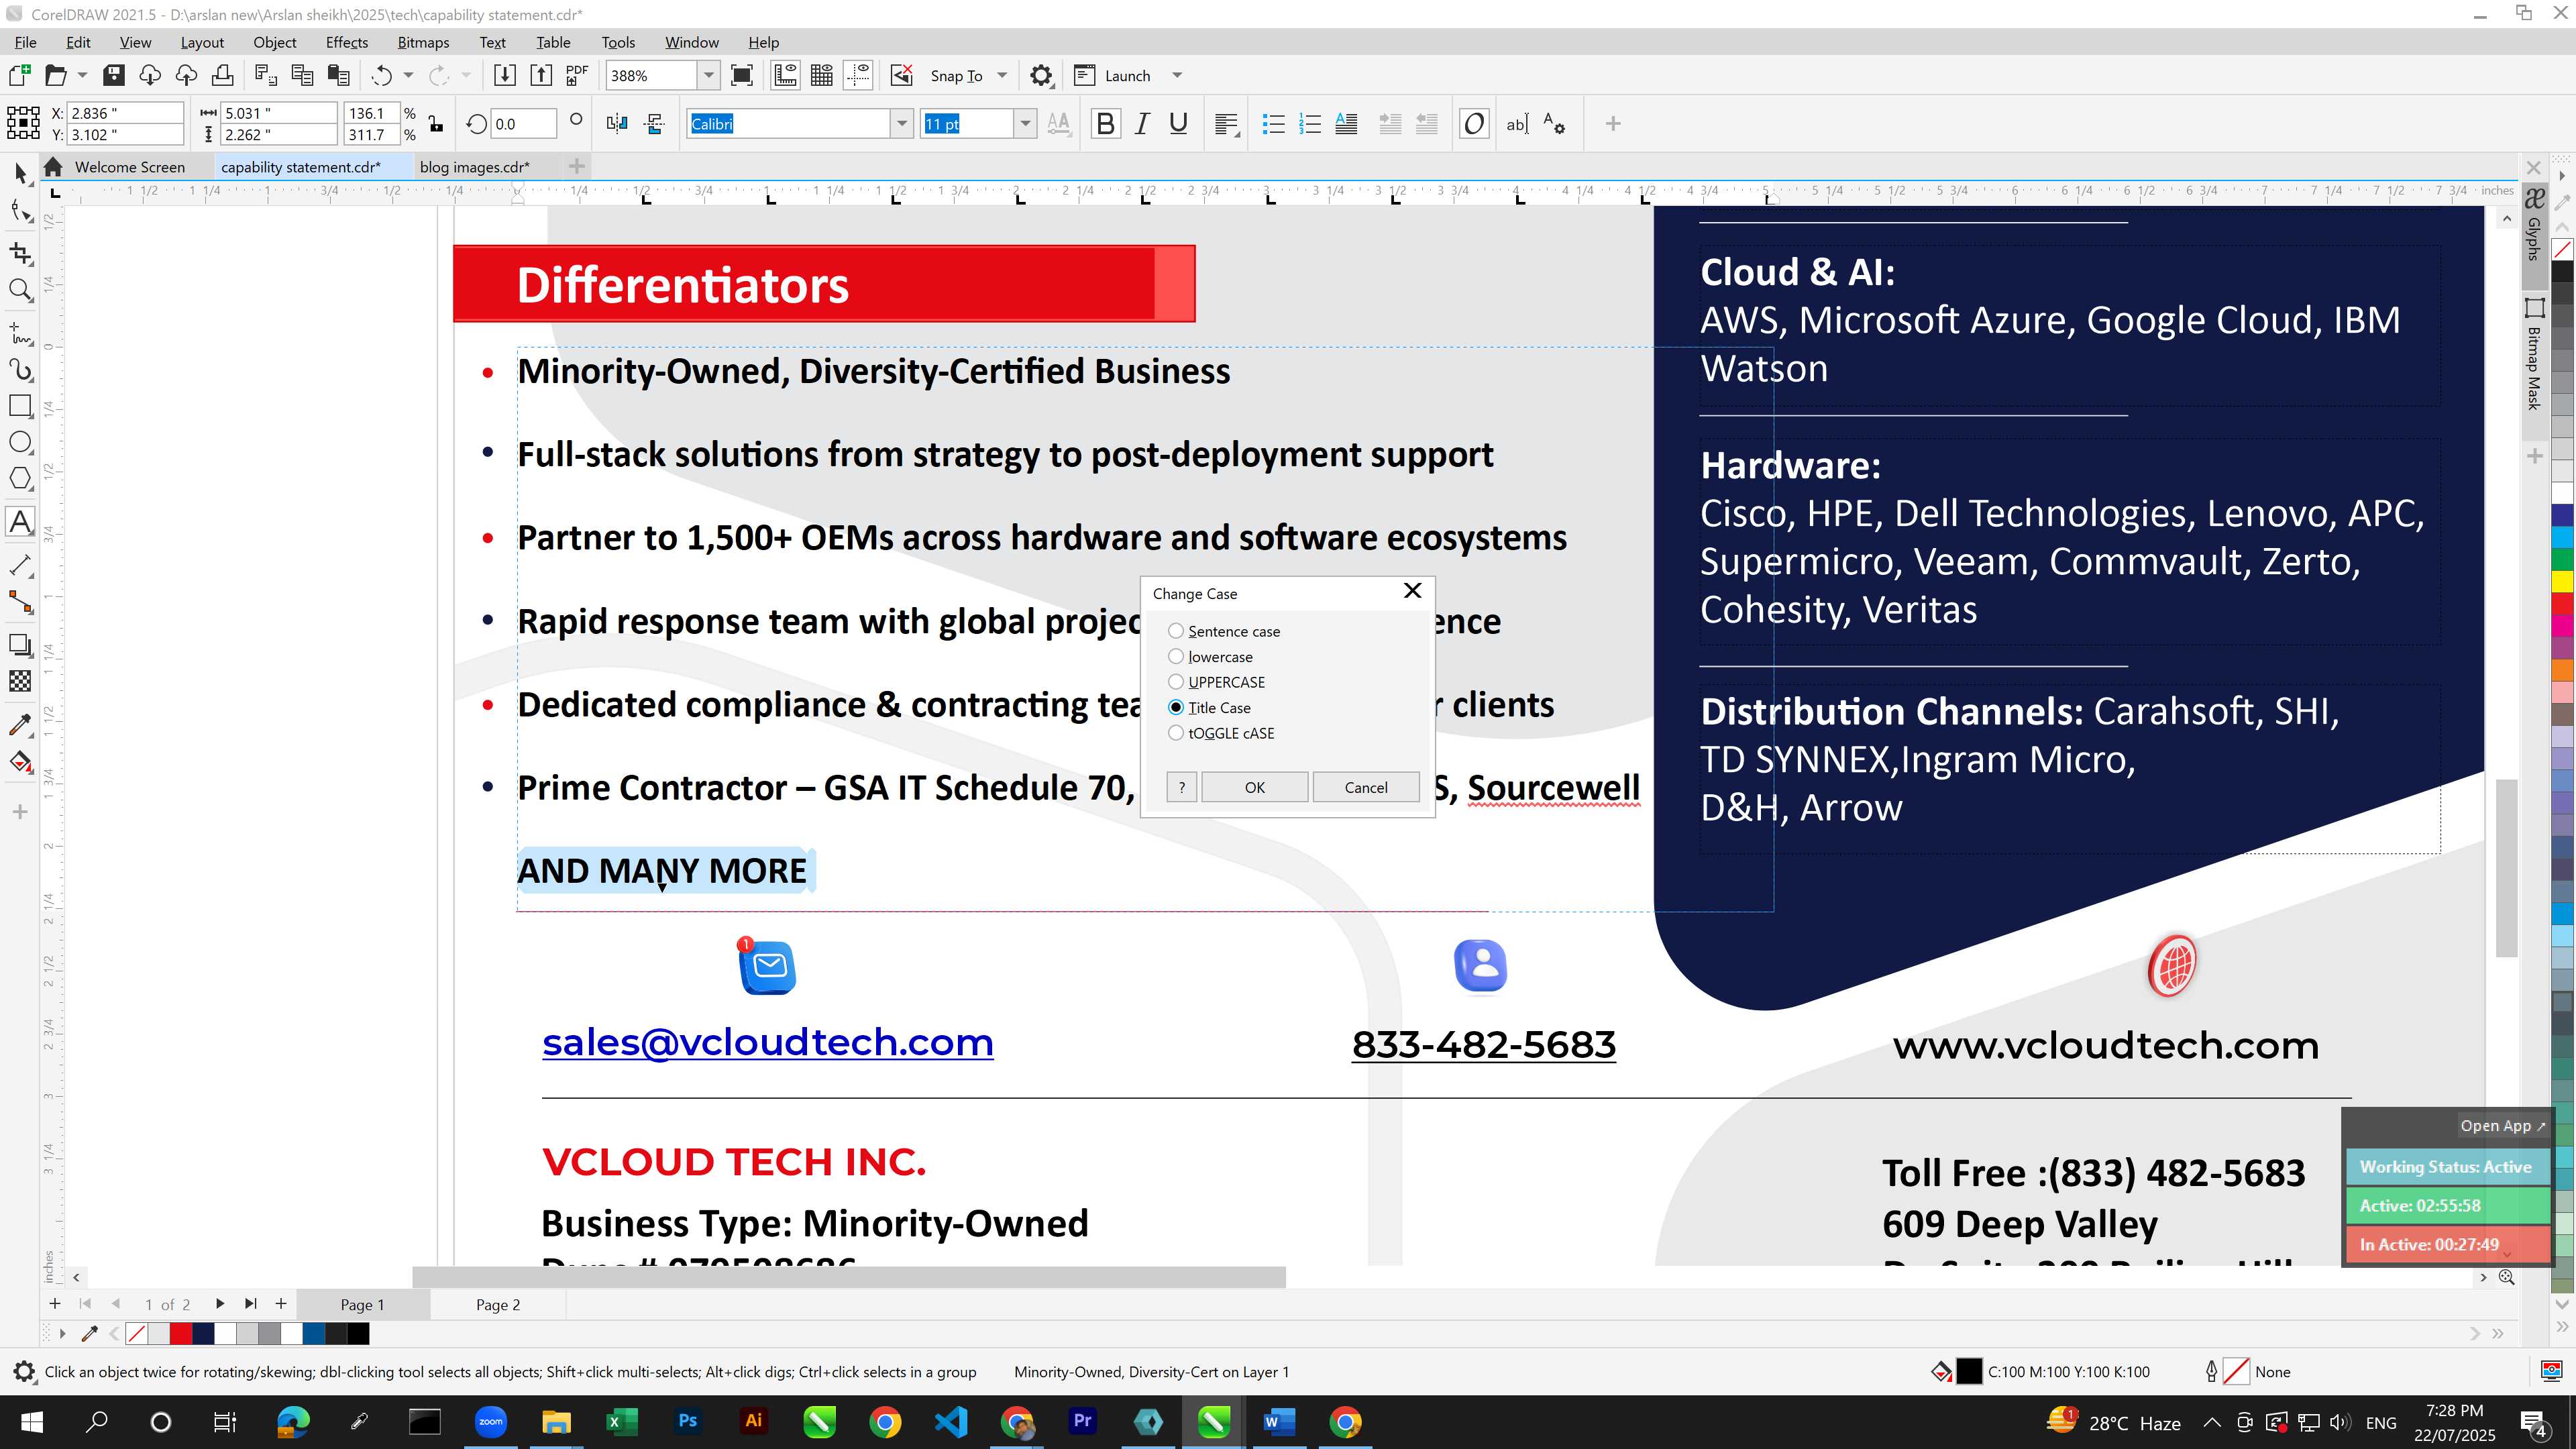Click Open App link in tracker
Screen dimensions: 2576x1449
(x=2503, y=1125)
